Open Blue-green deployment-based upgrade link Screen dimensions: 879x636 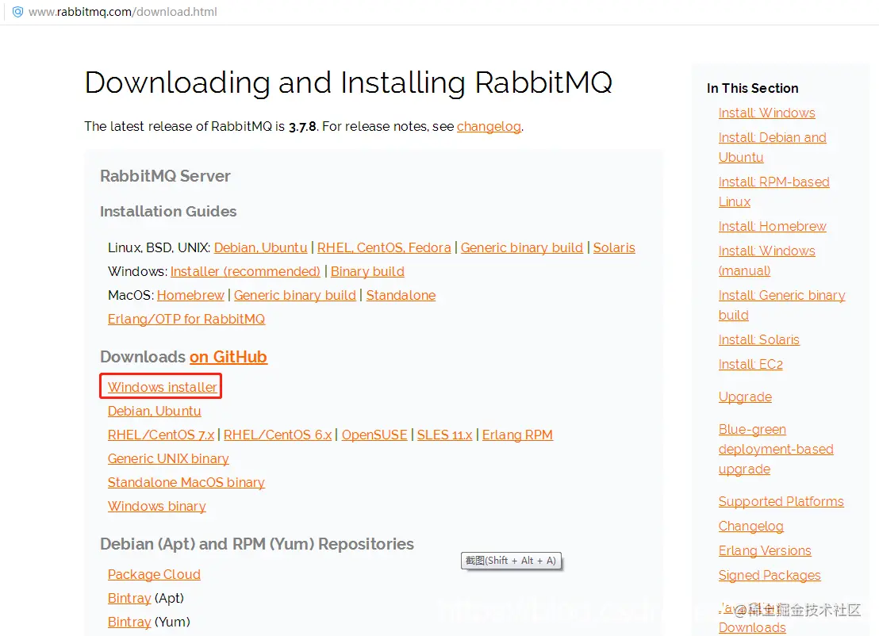click(776, 450)
